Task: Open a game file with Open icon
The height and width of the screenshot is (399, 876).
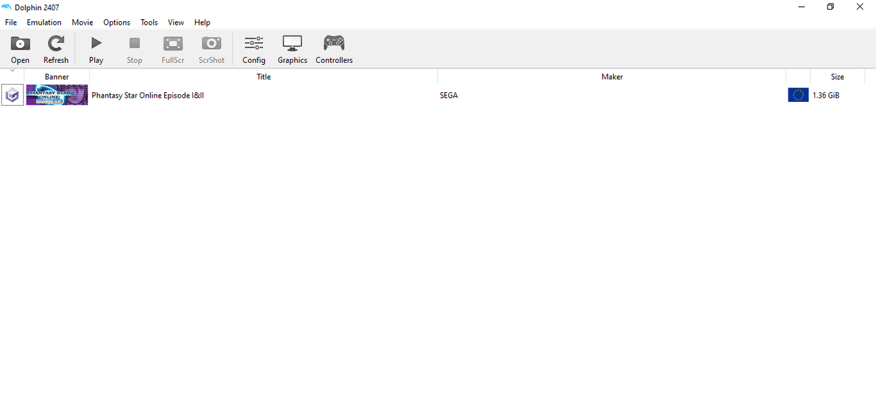Action: coord(20,50)
